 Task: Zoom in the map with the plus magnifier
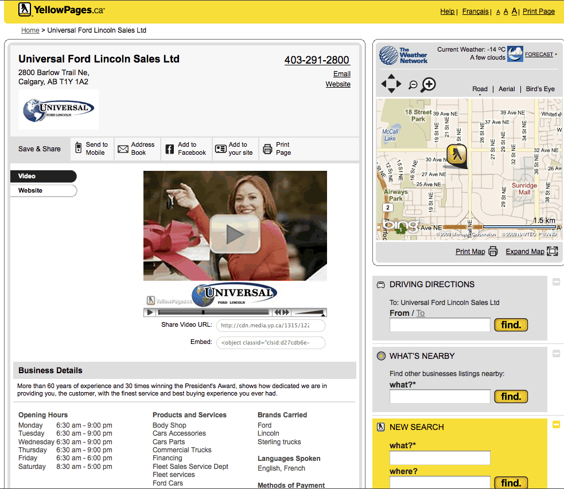(x=429, y=85)
